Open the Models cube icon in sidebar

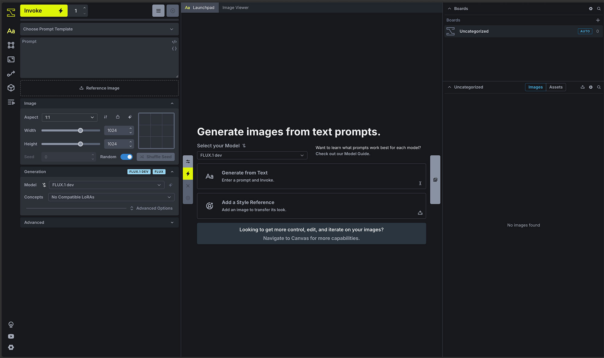(11, 88)
